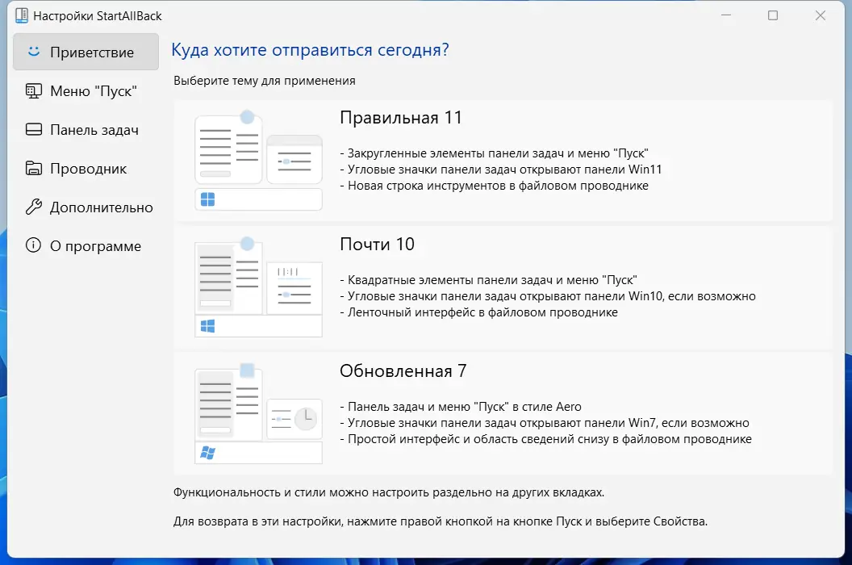This screenshot has width=852, height=565.
Task: Click the taskbar icon next to Панель задач
Action: [33, 129]
